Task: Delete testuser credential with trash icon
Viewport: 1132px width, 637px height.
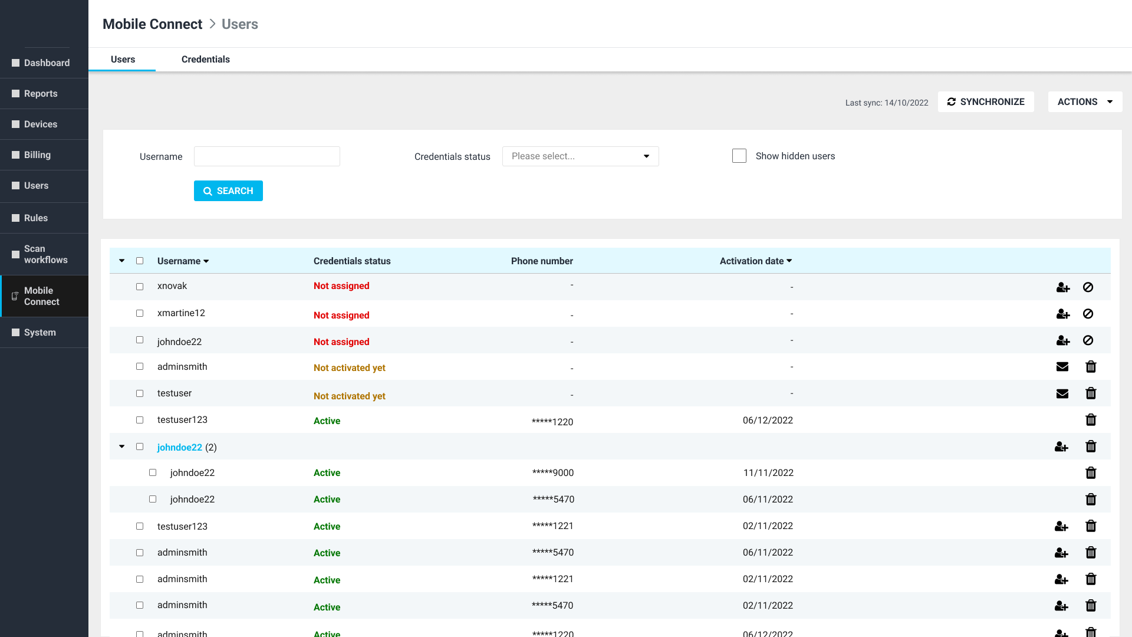Action: coord(1090,393)
